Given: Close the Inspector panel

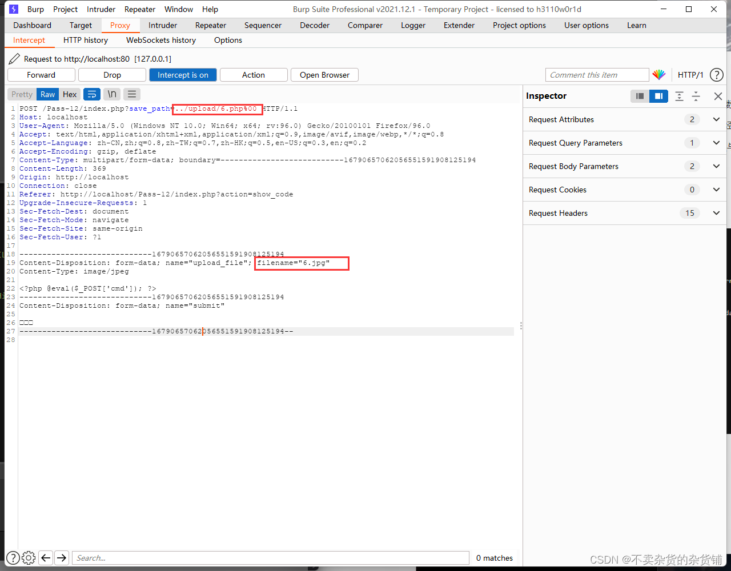Looking at the screenshot, I should click(x=718, y=96).
